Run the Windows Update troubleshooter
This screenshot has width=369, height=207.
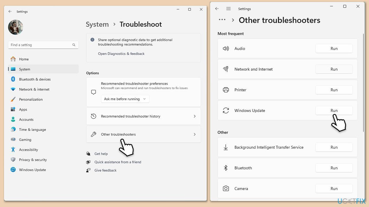[334, 111]
